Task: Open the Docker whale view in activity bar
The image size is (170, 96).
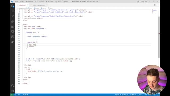Action: click(x=13, y=42)
